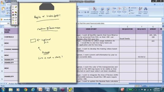
Task: Click the USER STORY header cell
Action: point(91,31)
